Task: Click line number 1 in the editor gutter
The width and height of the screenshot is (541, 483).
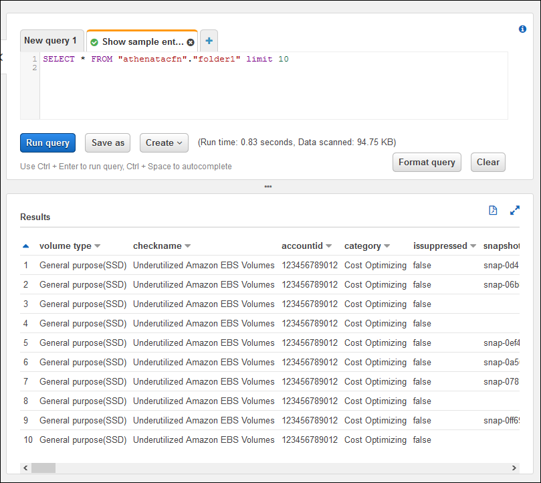Action: (34, 59)
